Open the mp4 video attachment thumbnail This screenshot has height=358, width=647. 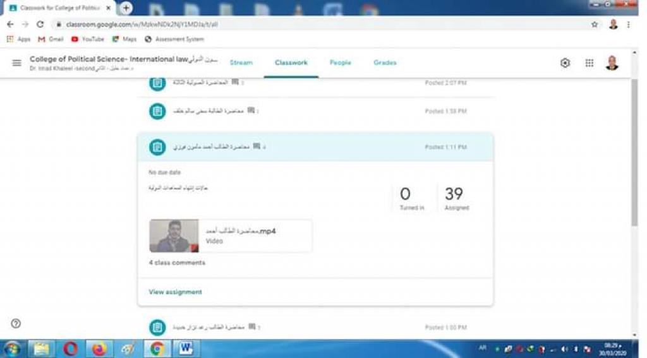(x=174, y=236)
